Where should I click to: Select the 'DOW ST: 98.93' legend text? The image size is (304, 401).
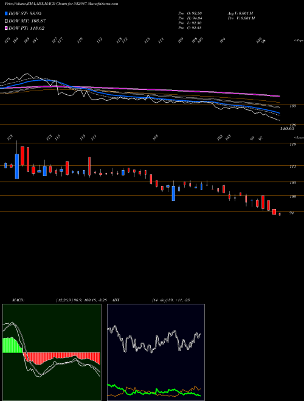coord(25,13)
